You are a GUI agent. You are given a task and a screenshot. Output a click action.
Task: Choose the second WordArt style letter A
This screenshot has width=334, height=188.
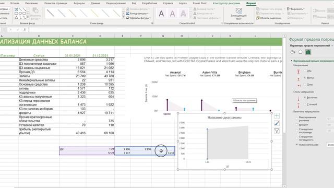pos(172,14)
